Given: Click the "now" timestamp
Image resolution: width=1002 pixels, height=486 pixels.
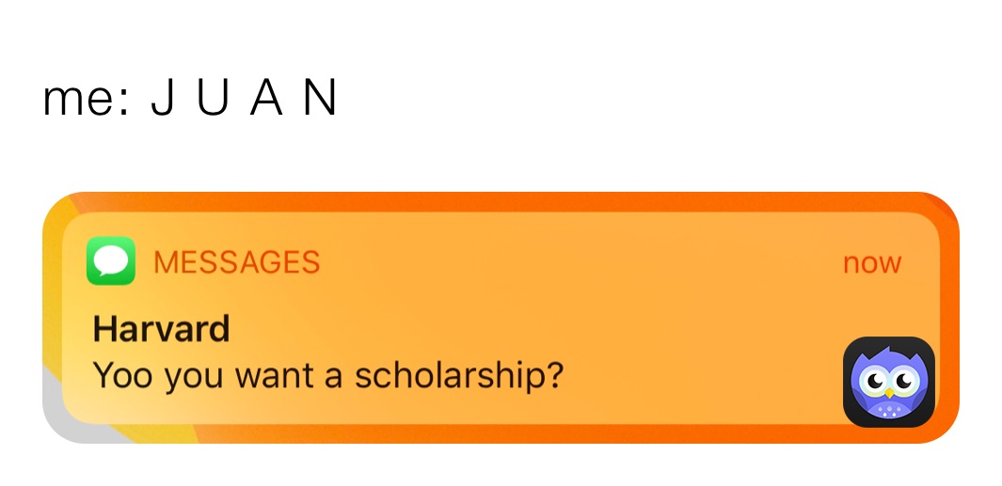Looking at the screenshot, I should [x=871, y=263].
